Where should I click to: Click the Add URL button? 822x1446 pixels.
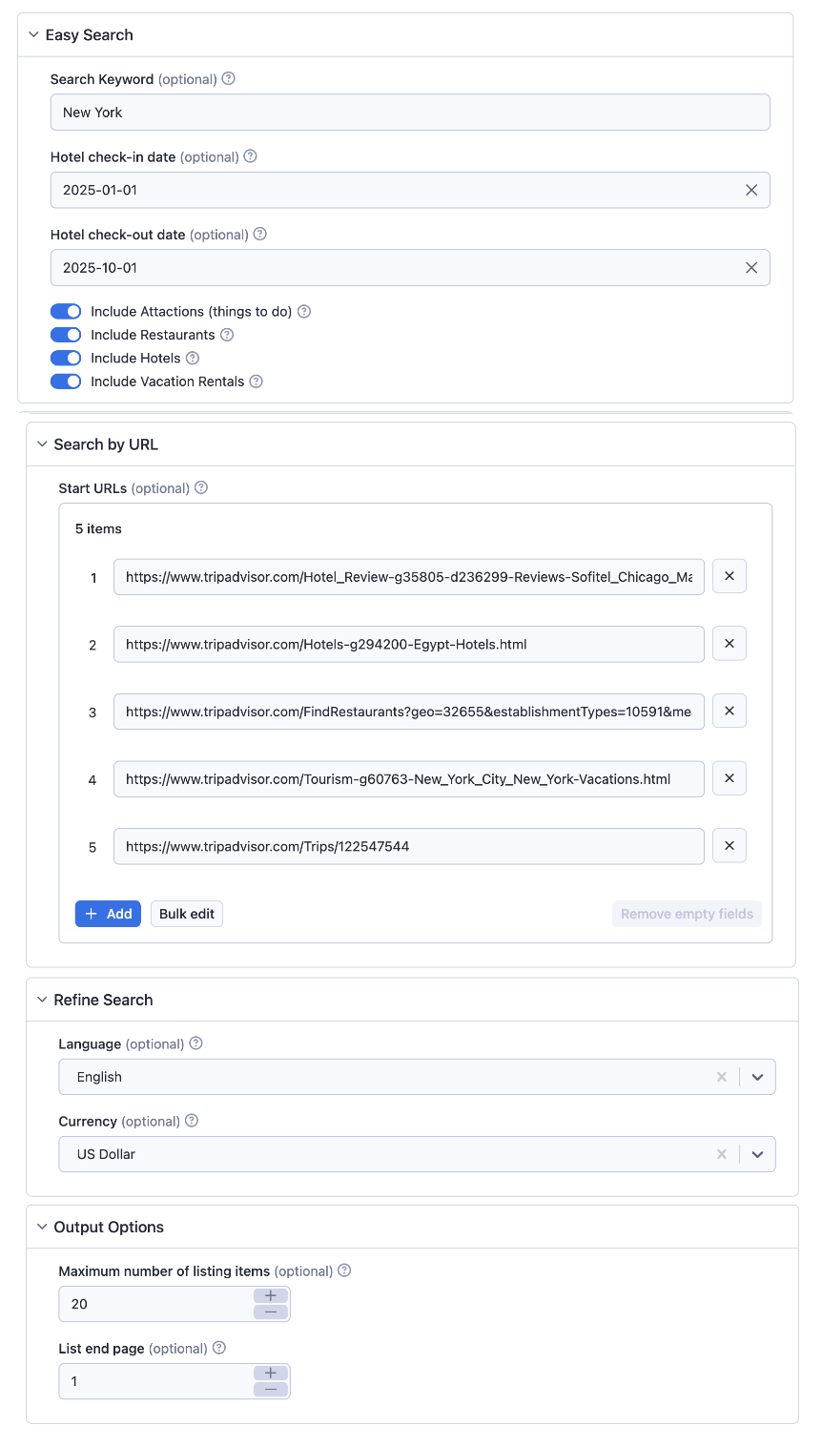[x=108, y=914]
